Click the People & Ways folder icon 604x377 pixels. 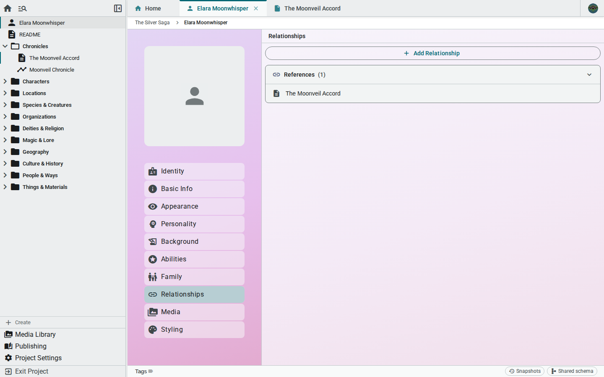click(15, 175)
